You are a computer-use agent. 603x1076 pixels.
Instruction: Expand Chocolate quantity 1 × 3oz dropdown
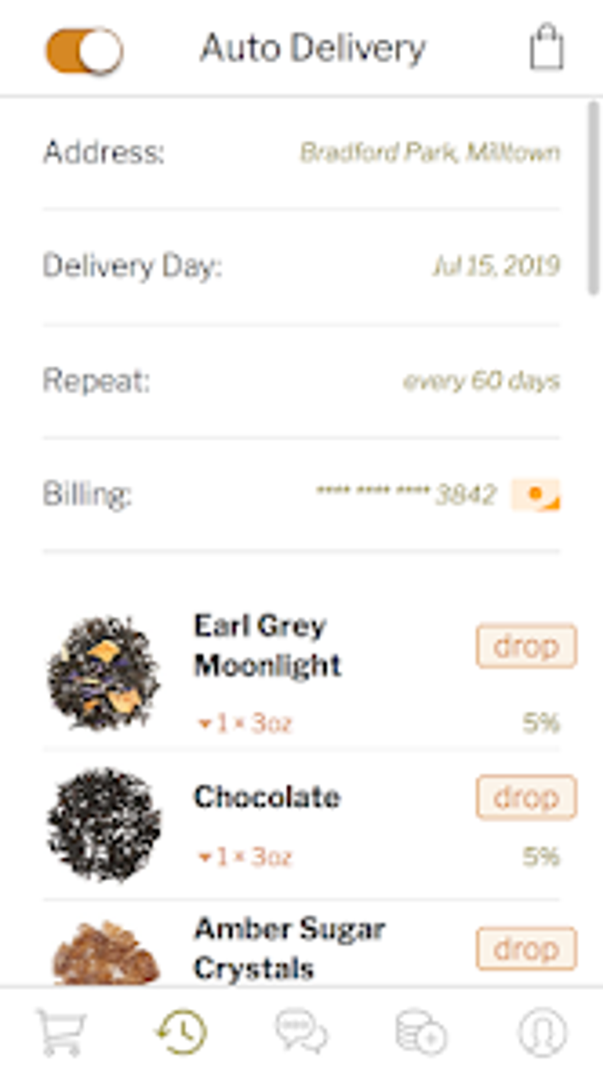pyautogui.click(x=244, y=857)
